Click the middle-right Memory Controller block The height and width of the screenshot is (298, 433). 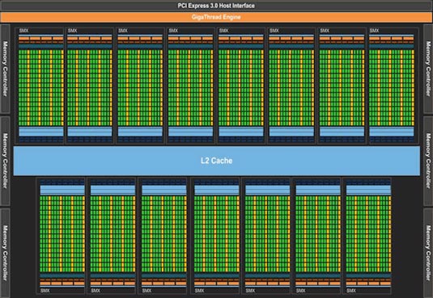click(x=428, y=161)
